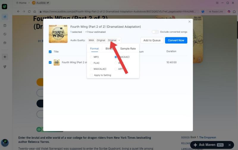Expand Audio Quality dropdown chevron
This screenshot has height=150, width=238.
(x=119, y=40)
